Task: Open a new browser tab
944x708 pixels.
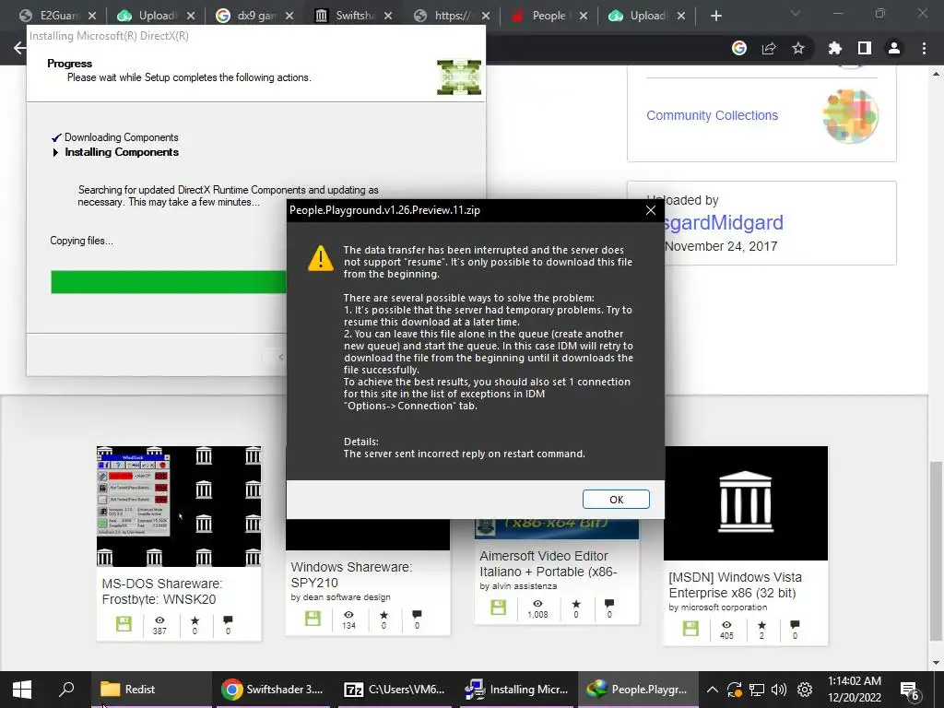Action: point(715,16)
